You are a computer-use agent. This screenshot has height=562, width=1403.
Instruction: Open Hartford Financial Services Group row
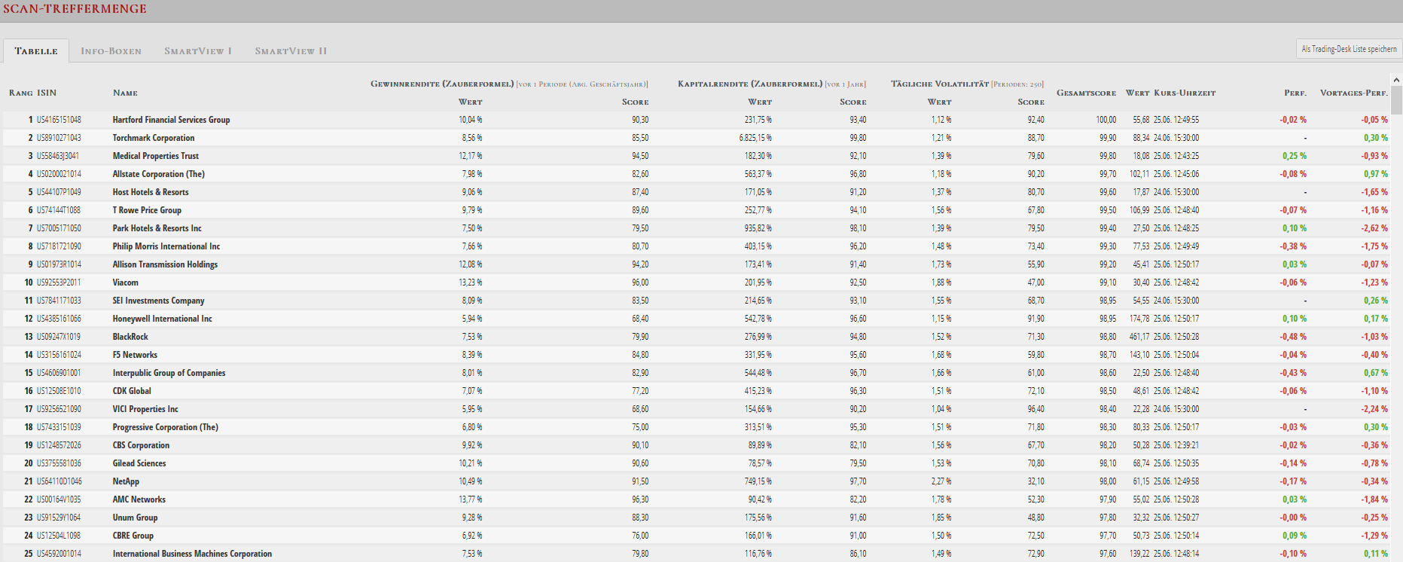click(696, 120)
